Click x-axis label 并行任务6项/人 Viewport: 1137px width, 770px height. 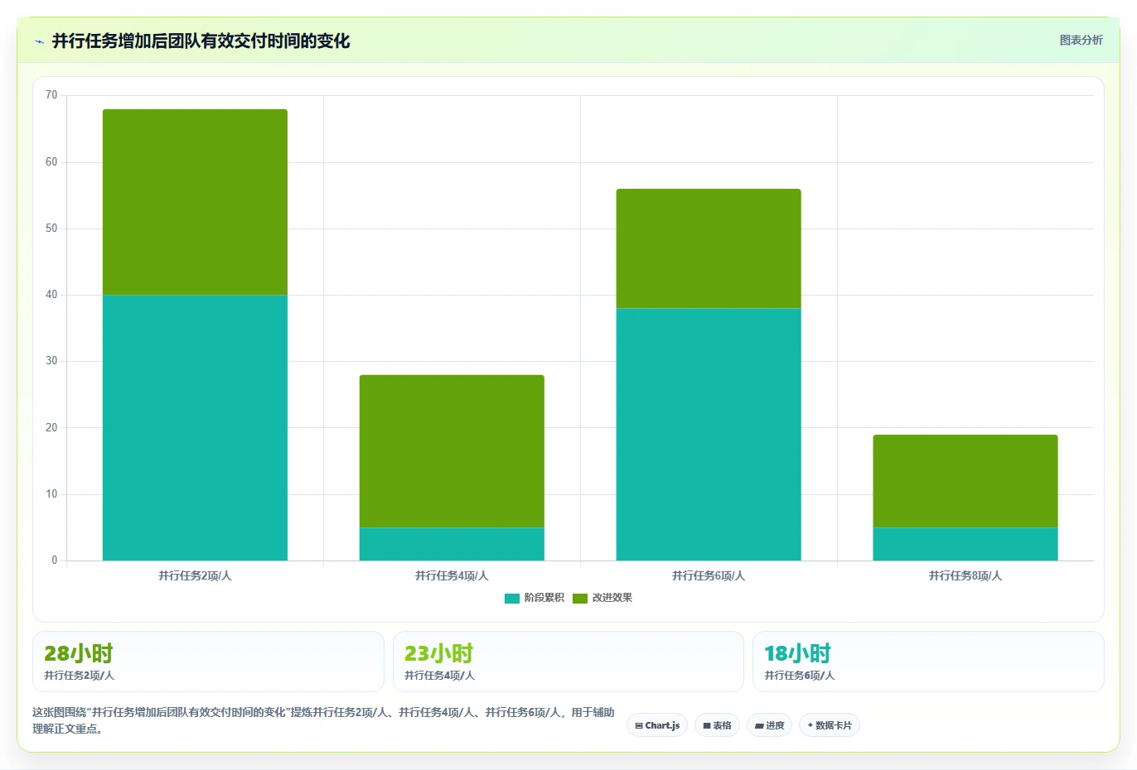709,575
